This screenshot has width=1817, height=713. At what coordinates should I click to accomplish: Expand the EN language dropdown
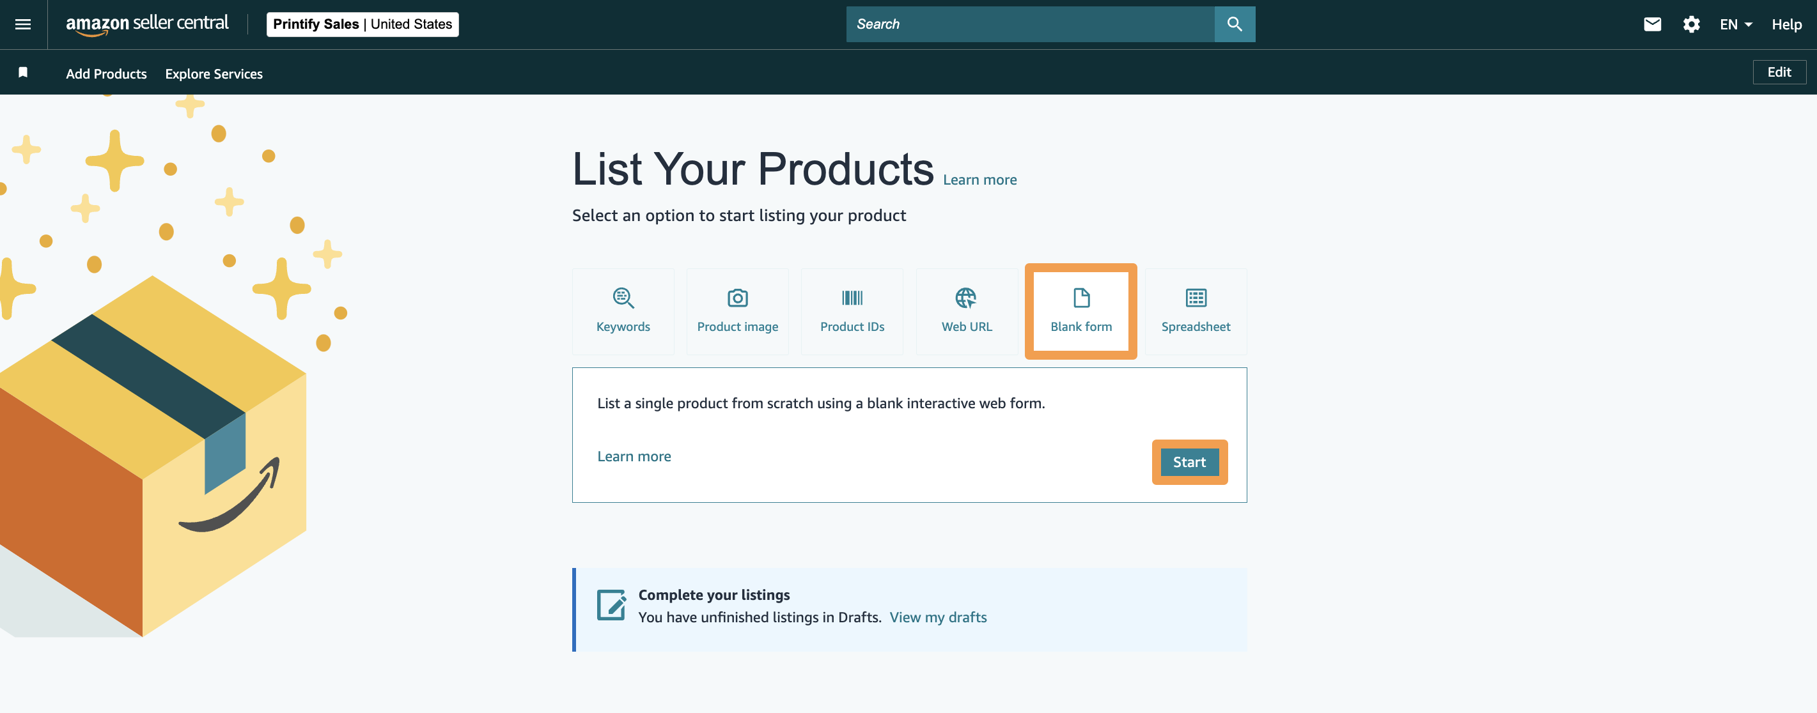click(x=1735, y=25)
